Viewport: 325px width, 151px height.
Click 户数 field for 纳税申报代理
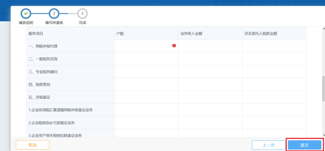[x=146, y=46]
